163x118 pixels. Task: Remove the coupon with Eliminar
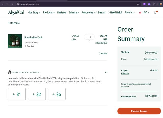click(125, 73)
